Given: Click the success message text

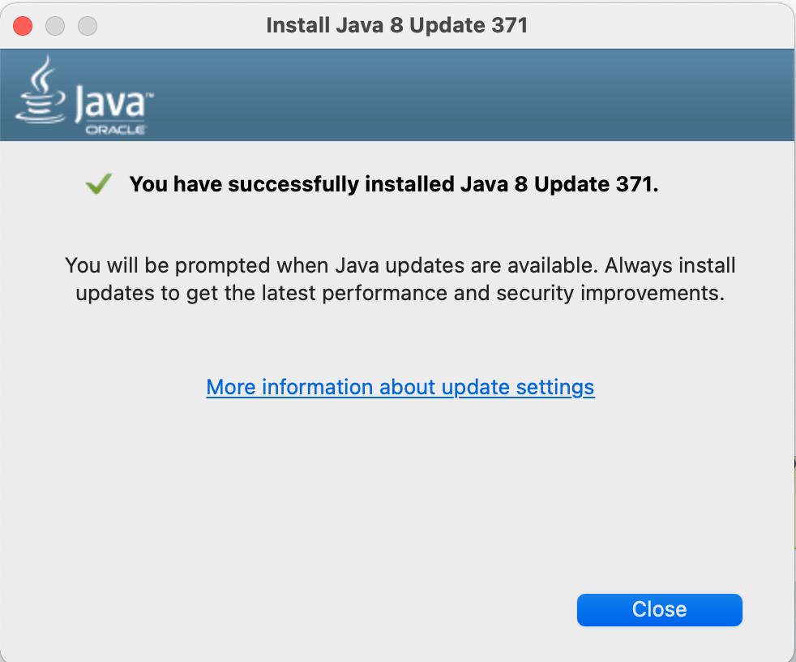Looking at the screenshot, I should pyautogui.click(x=394, y=184).
